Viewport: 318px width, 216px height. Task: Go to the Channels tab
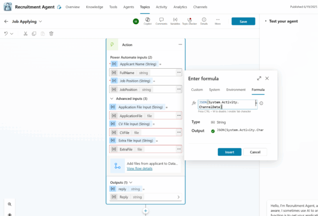[200, 7]
